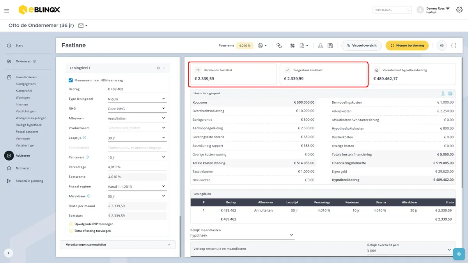Open the percentage icon dropdown
Image resolution: width=468 pixels, height=263 pixels.
click(262, 46)
